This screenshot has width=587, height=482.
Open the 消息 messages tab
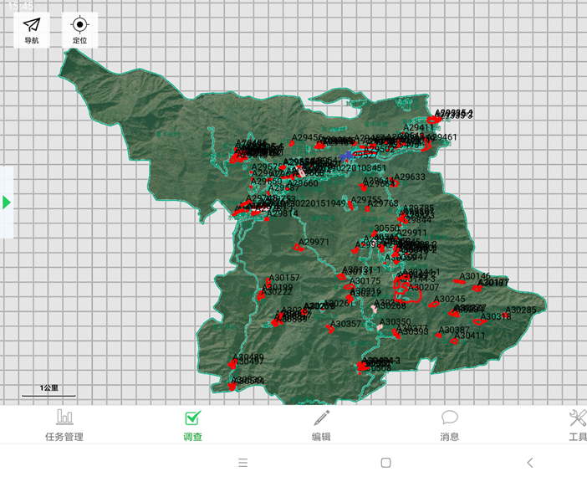pos(450,424)
